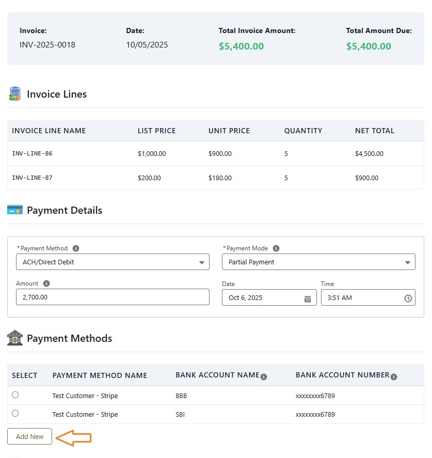Click the clock icon in Time field
This screenshot has height=458, width=432.
pos(408,298)
